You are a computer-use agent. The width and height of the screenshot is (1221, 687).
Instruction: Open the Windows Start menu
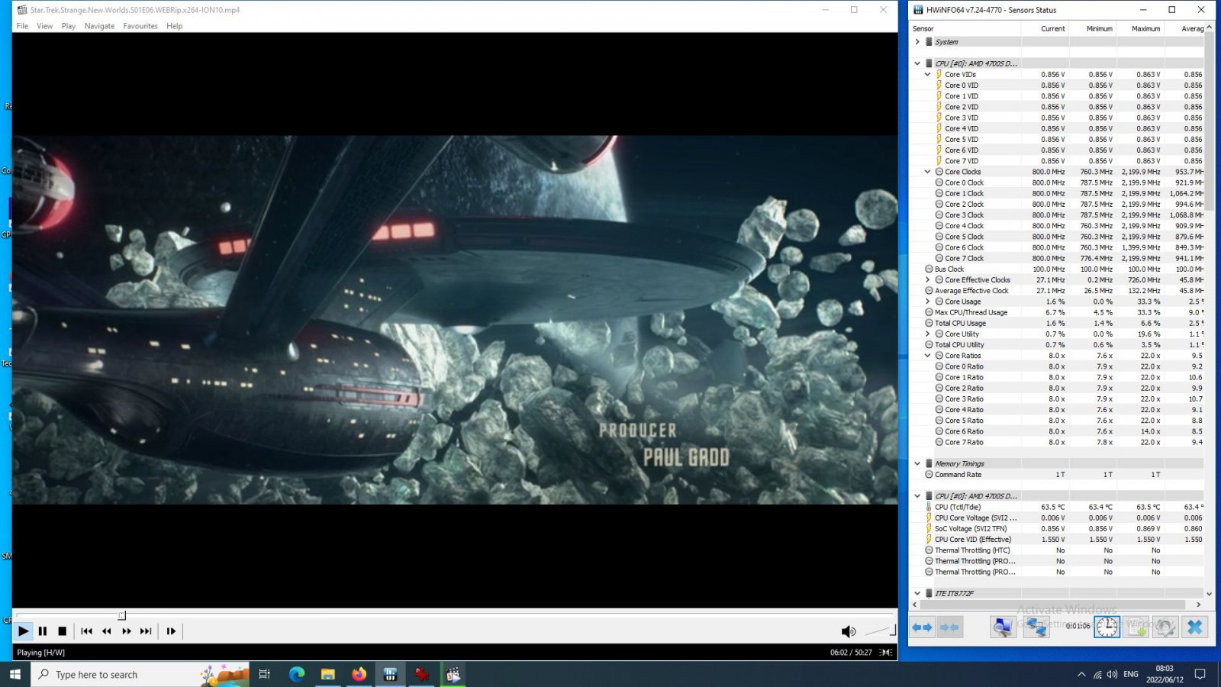15,674
